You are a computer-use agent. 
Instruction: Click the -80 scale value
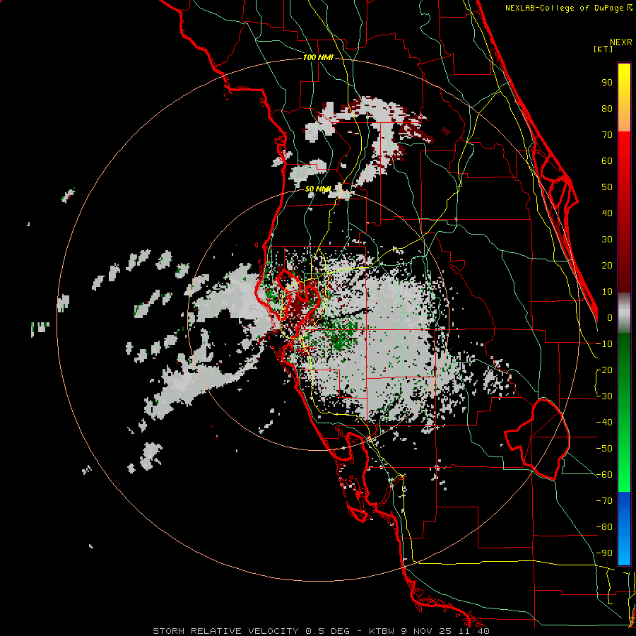(x=604, y=527)
